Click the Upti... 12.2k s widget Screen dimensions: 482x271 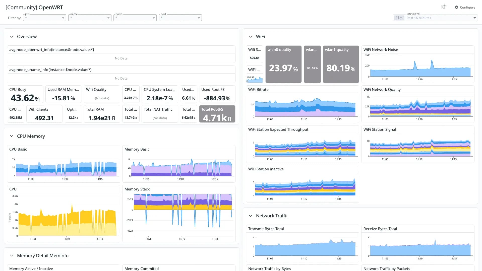(73, 114)
